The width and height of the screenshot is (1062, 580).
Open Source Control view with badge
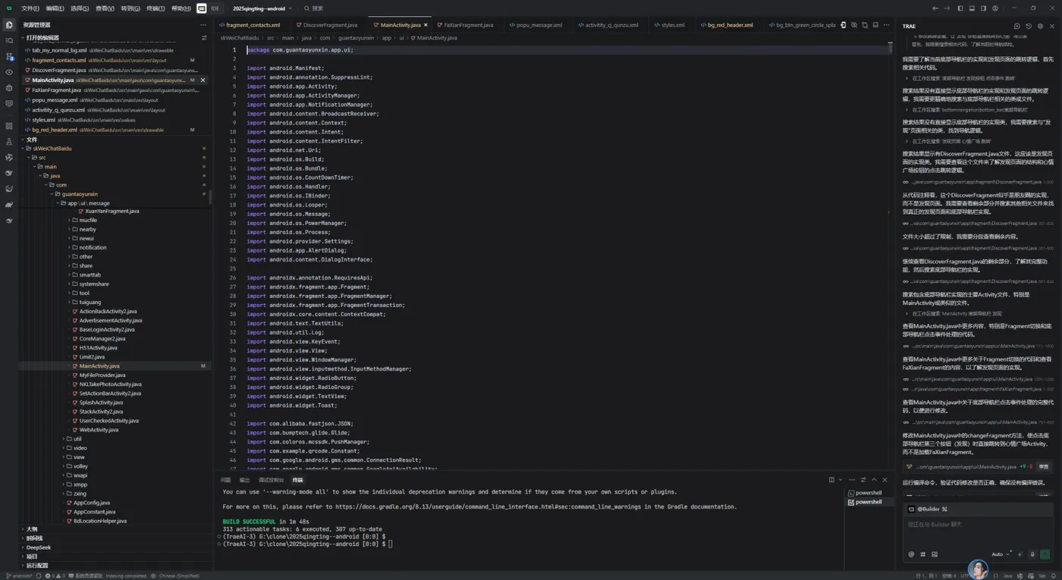[9, 57]
